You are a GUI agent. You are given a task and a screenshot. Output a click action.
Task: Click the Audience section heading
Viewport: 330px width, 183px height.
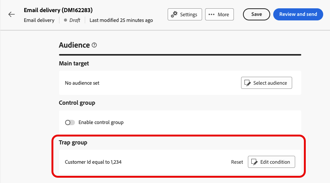tap(74, 45)
